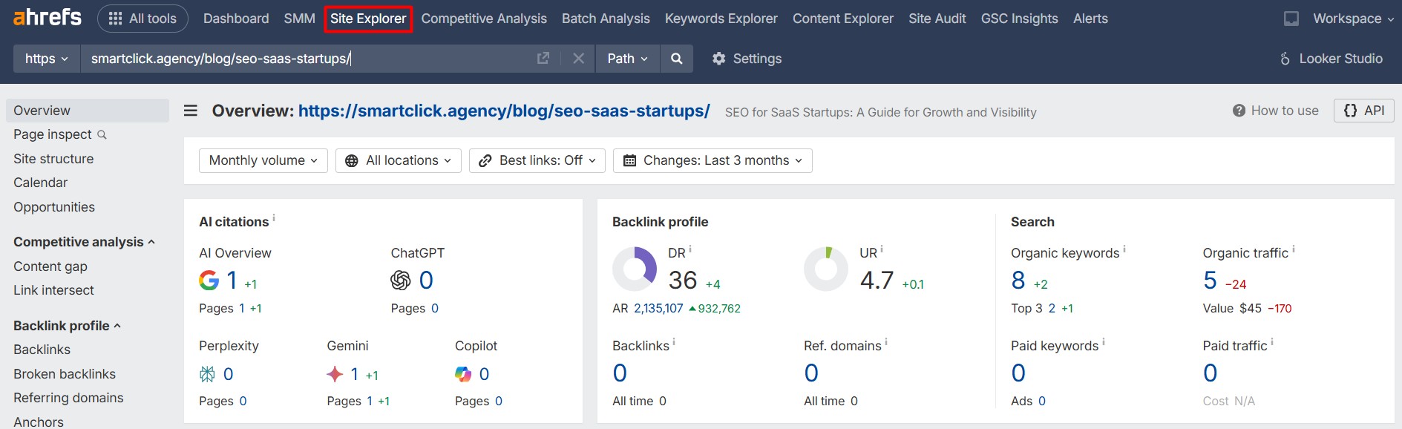Screen dimensions: 1402x429
Task: Click info icon next to Paid keywords
Action: tap(1104, 341)
